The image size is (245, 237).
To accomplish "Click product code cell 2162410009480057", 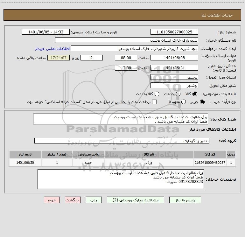I will pyautogui.click(x=210, y=163).
